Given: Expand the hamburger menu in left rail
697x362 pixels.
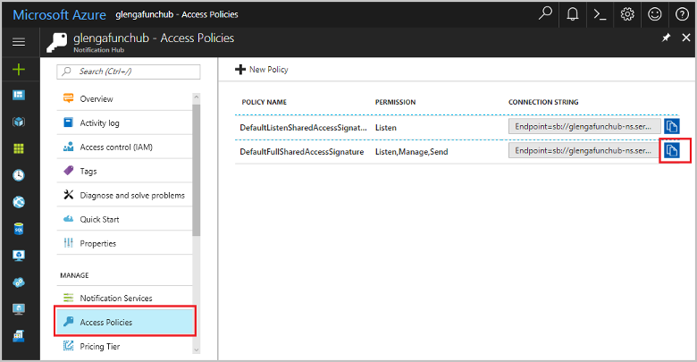Looking at the screenshot, I should point(19,42).
